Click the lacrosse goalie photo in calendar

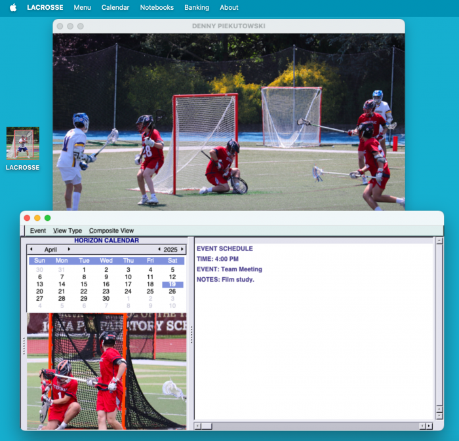pos(106,371)
